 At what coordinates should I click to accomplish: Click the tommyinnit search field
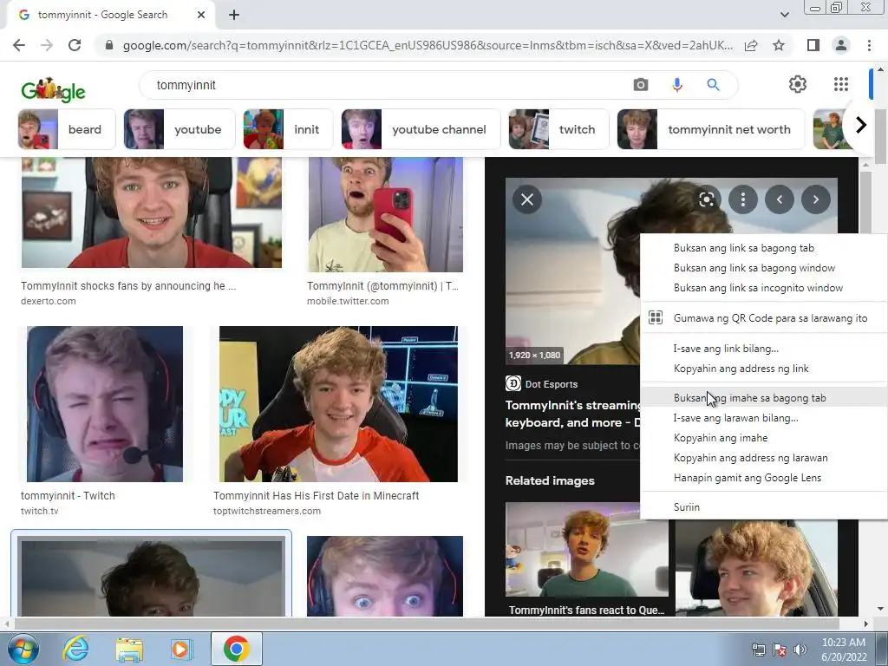tap(385, 85)
